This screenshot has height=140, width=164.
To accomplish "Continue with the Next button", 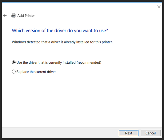I will [x=129, y=133].
